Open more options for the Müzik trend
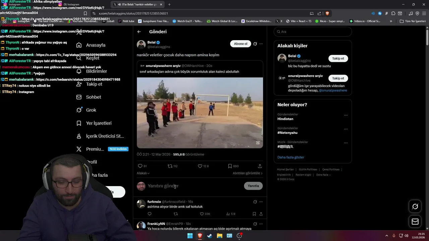Screen dimensions: 429x241 [x=346, y=143]
